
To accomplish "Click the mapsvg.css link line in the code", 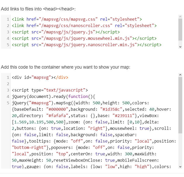I will [77, 19].
